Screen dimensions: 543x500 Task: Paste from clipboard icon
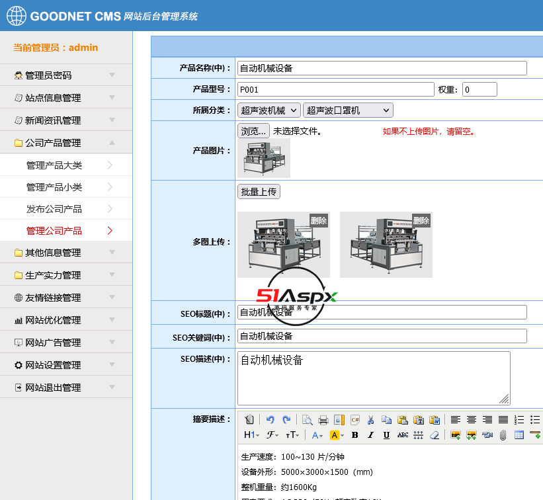pos(402,420)
